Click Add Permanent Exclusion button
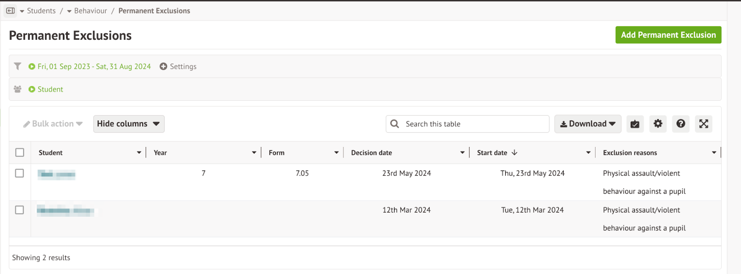 [x=668, y=35]
